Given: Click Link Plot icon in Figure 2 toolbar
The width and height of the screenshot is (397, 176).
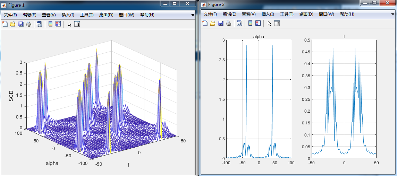Looking at the screenshot, I should (239, 23).
